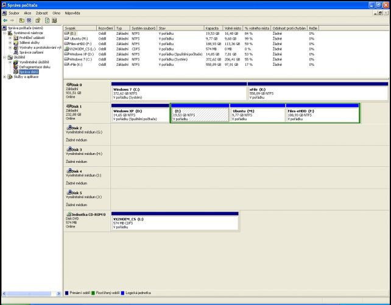Screen dimensions: 391x305
Task: Click the 206,41 GB free space cell
Action: [232, 59]
